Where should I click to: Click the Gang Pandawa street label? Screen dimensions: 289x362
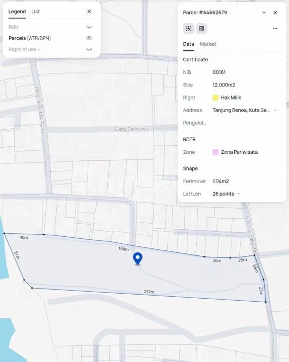(131, 129)
